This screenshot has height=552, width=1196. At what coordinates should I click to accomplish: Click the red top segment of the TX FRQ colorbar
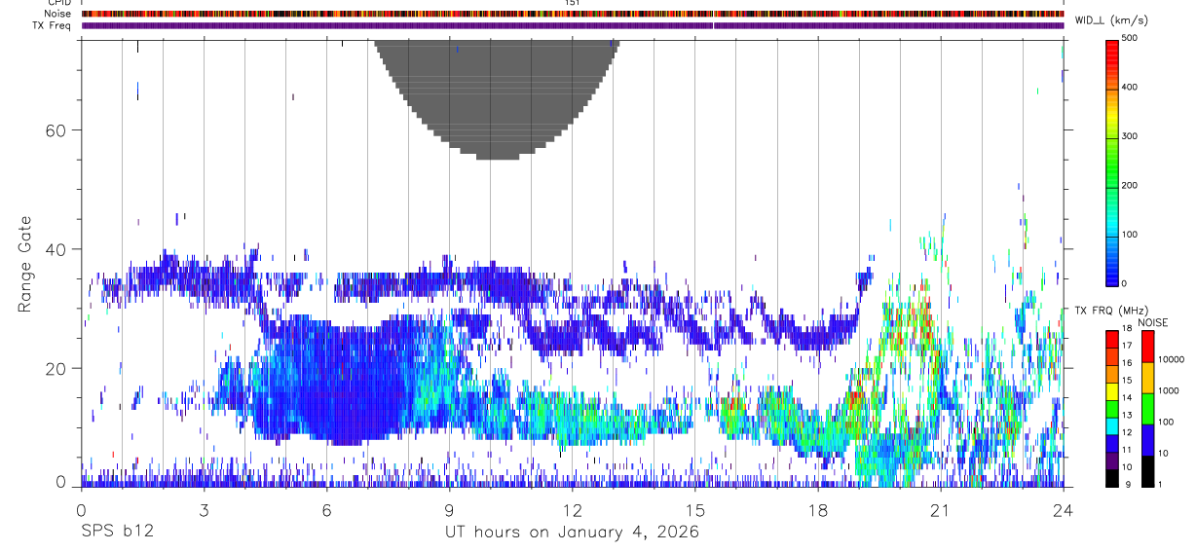point(1111,340)
